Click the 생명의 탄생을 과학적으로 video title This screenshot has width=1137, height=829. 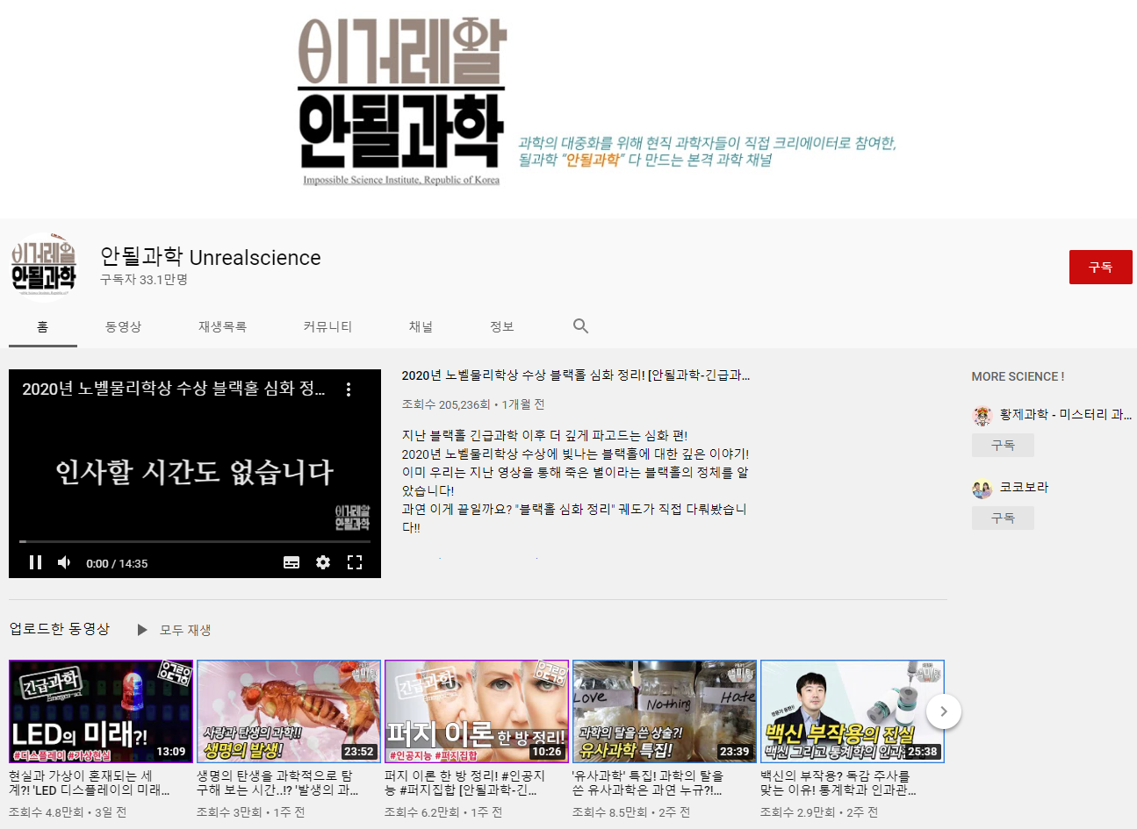click(x=277, y=783)
